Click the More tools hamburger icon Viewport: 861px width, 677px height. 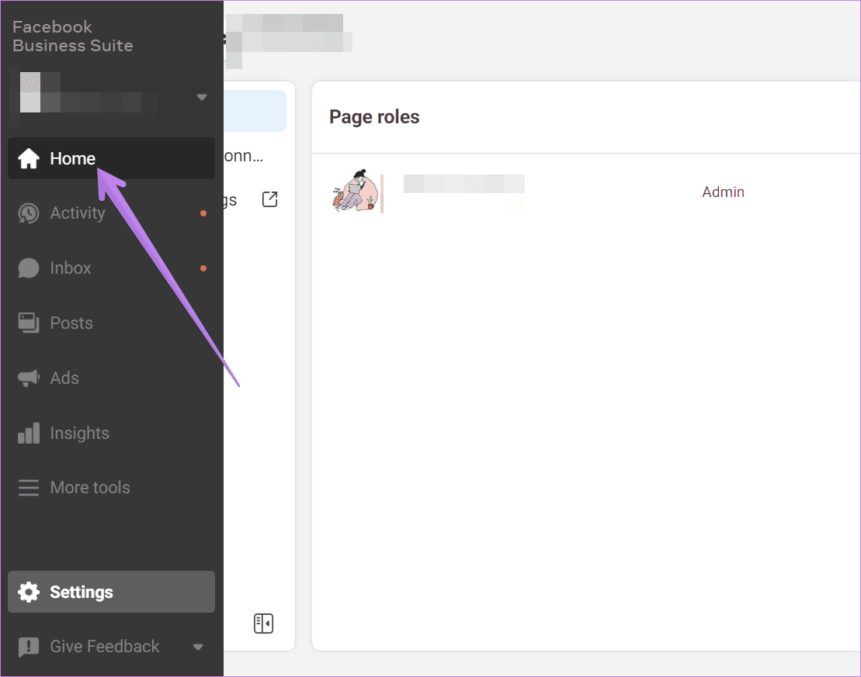[x=29, y=488]
